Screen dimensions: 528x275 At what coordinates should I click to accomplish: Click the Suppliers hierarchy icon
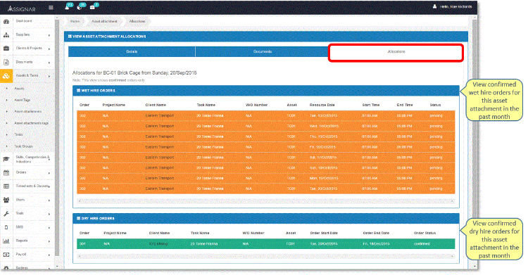(x=6, y=35)
